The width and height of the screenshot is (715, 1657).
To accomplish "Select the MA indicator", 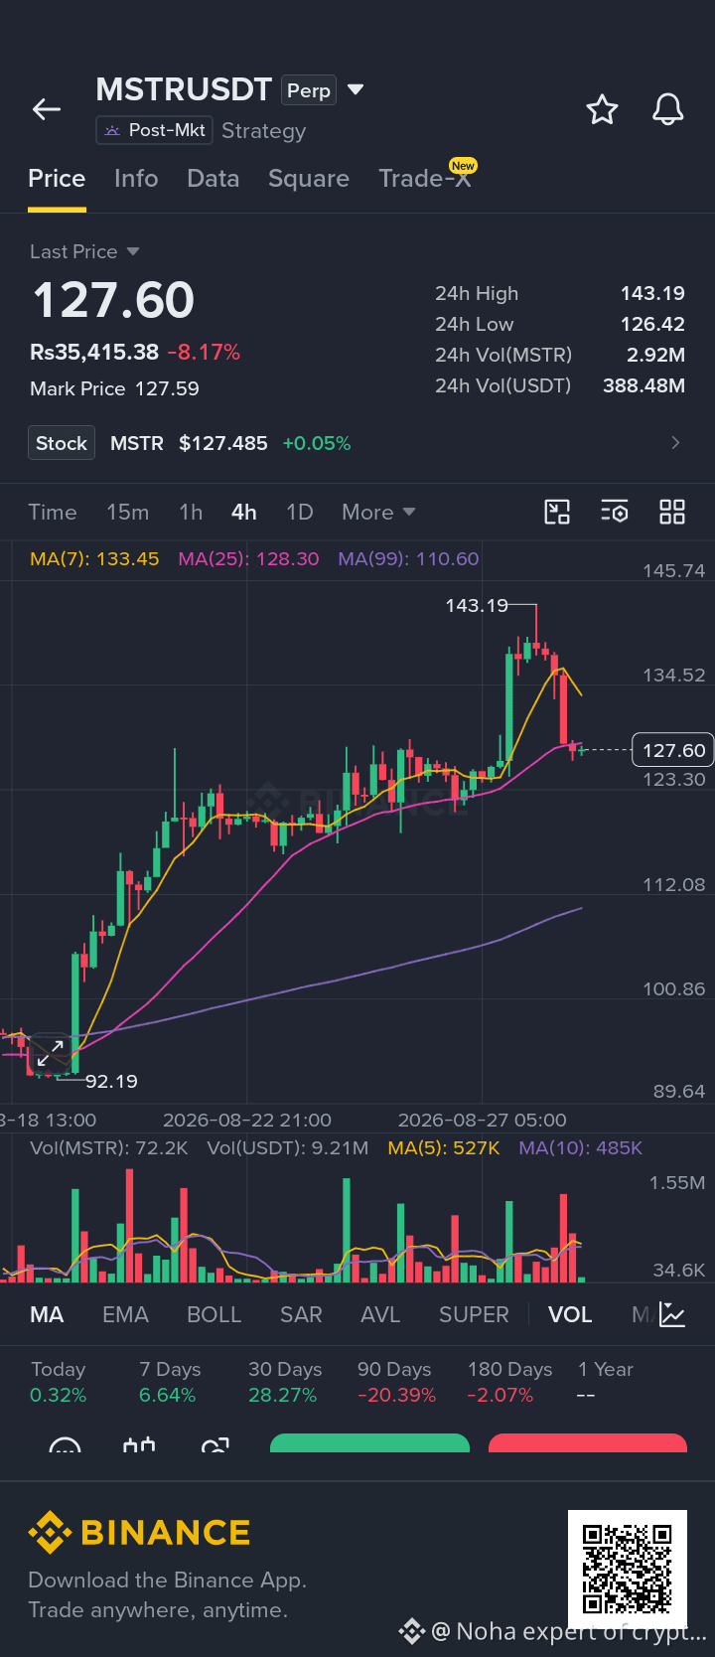I will point(47,1314).
